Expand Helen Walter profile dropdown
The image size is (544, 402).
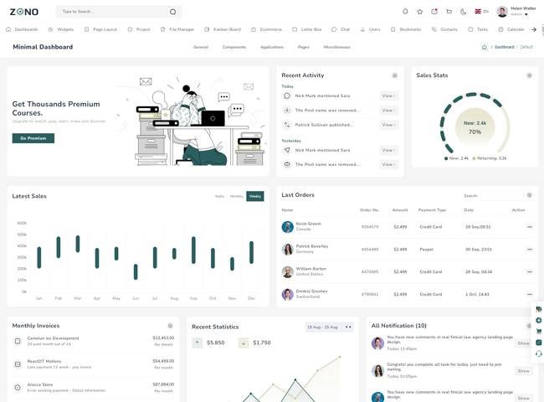[526, 14]
